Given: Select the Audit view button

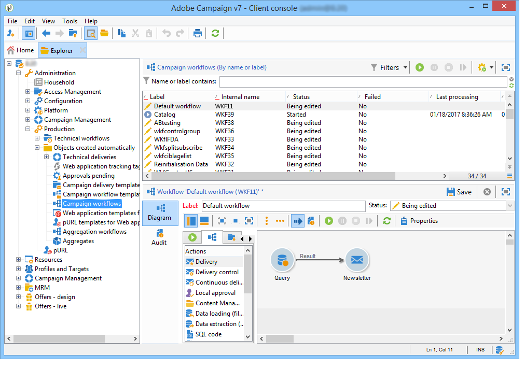Looking at the screenshot, I should click(x=159, y=237).
